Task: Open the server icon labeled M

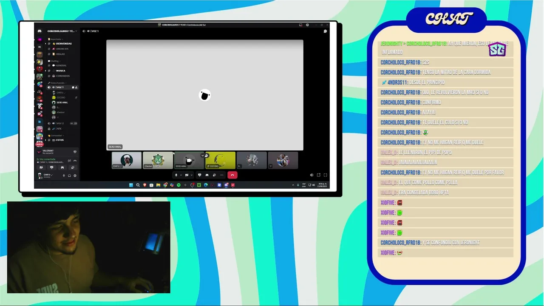Action: click(x=40, y=47)
